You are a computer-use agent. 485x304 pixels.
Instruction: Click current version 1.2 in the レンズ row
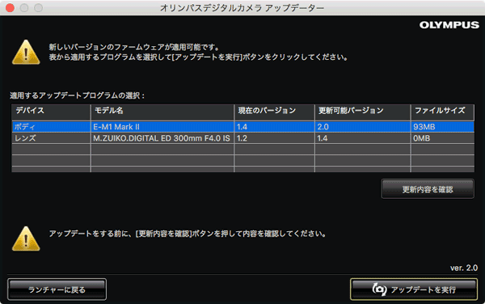click(274, 138)
